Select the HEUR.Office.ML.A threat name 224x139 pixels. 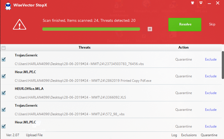pos(29,89)
